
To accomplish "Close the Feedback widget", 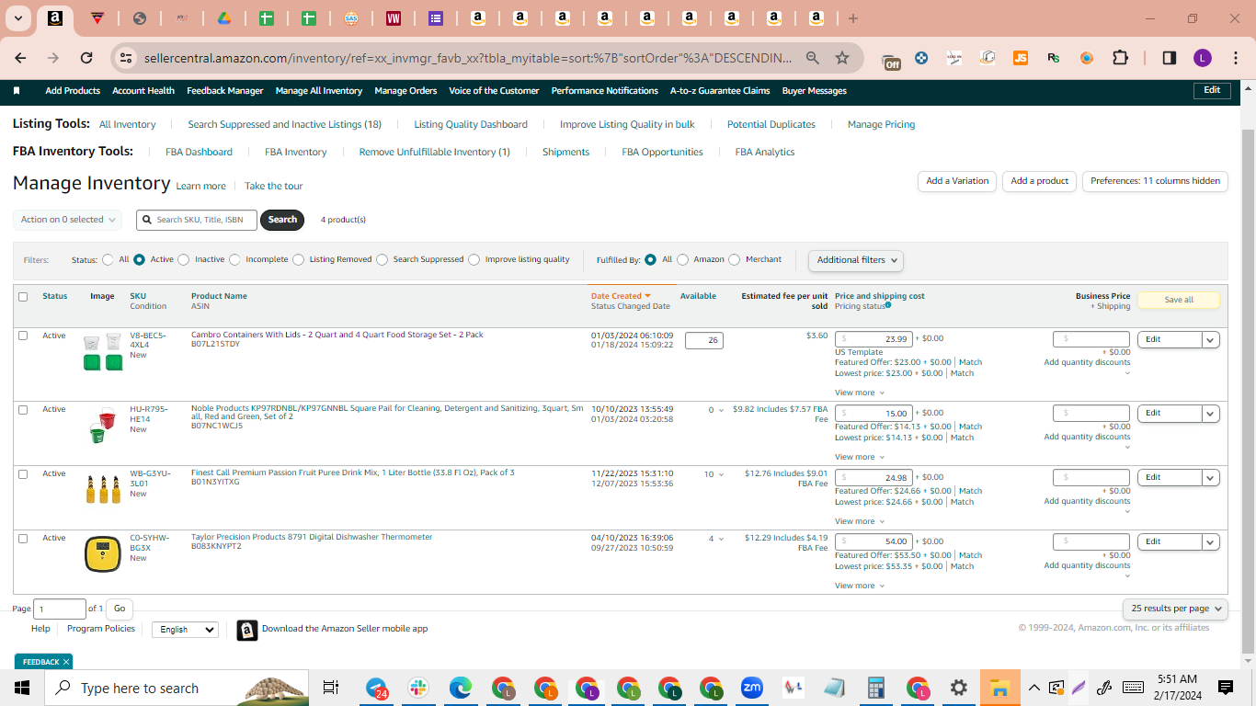I will (66, 662).
